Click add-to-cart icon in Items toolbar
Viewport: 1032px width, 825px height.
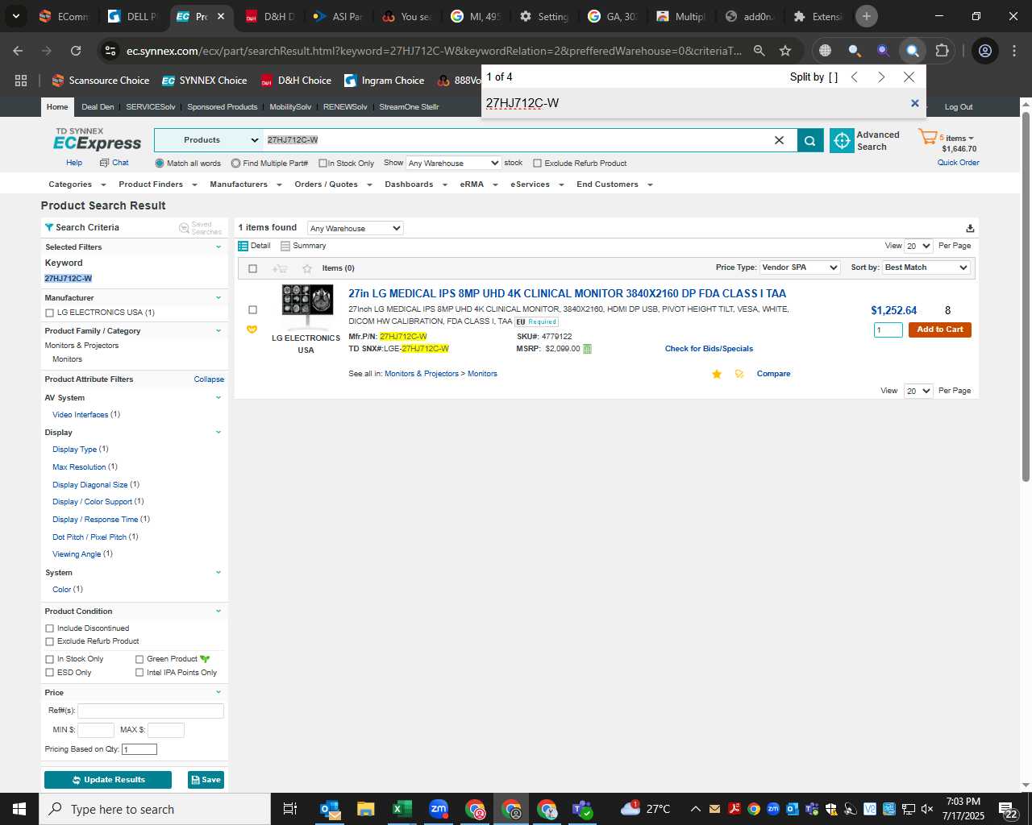pyautogui.click(x=280, y=268)
